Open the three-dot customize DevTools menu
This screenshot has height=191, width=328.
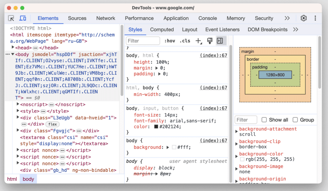[315, 18]
